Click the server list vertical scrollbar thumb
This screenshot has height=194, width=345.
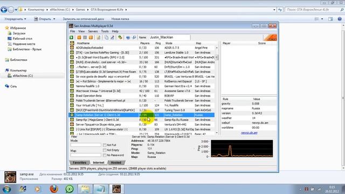click(217, 58)
